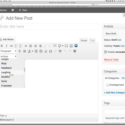Insert an ordered numbered list

[21, 46]
